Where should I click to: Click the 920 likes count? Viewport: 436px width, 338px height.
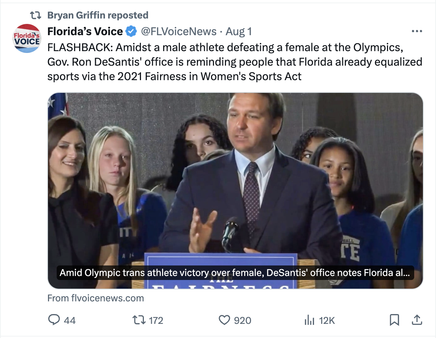(x=242, y=320)
